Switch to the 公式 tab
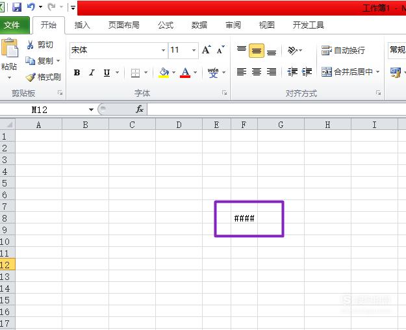Screen dimensions: 406x330 point(166,25)
